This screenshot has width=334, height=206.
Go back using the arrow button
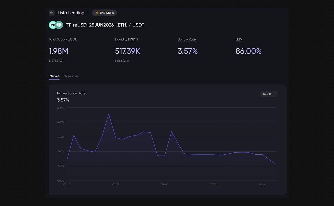(51, 13)
